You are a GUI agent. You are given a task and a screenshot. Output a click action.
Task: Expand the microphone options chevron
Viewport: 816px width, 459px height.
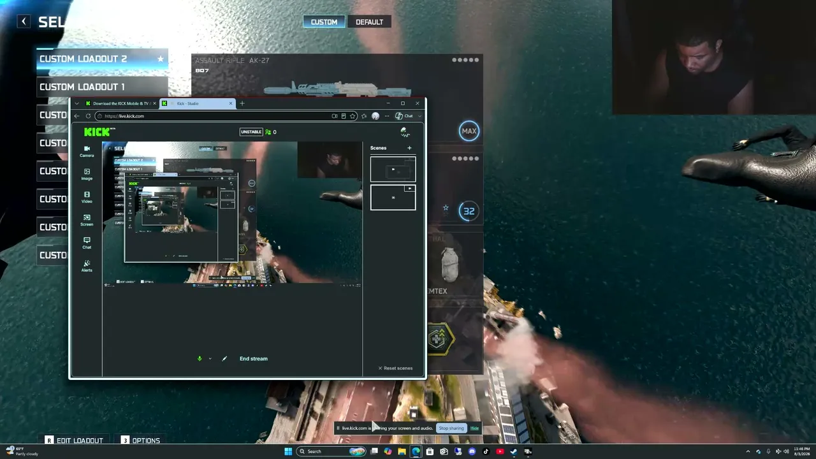[210, 359]
